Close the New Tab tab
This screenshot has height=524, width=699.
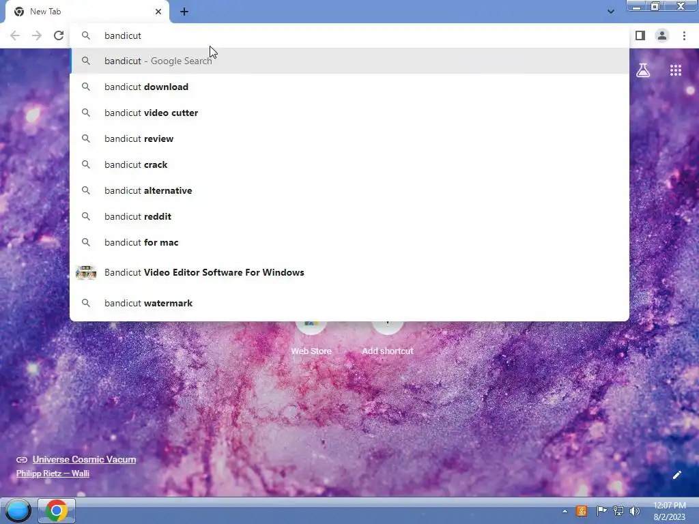click(x=158, y=12)
